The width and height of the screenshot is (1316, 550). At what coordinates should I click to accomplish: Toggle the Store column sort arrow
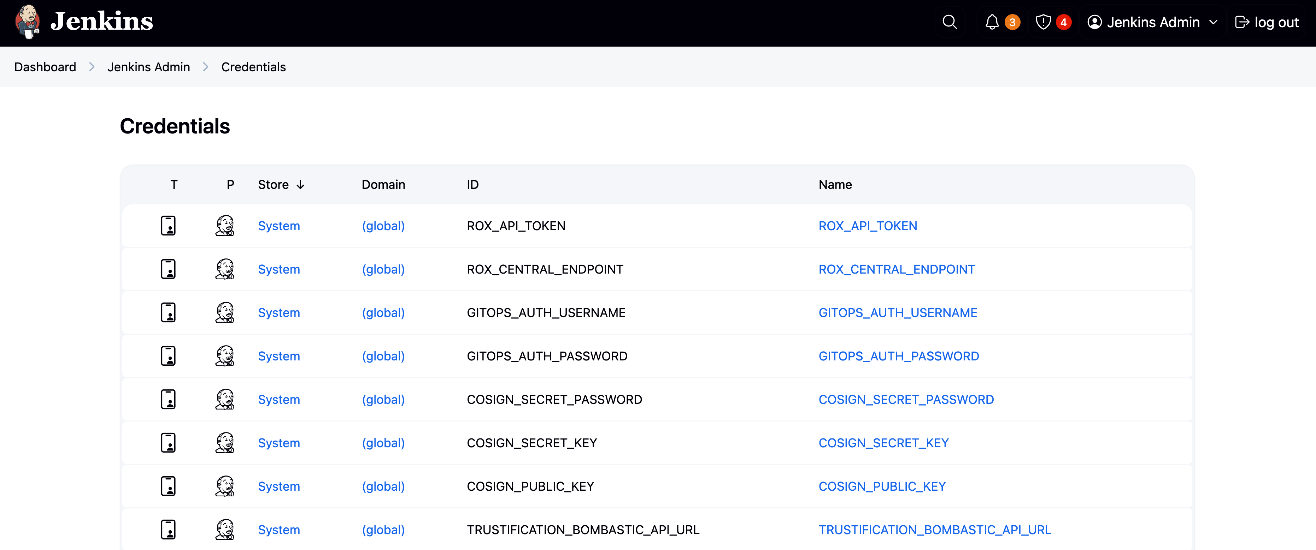coord(300,185)
